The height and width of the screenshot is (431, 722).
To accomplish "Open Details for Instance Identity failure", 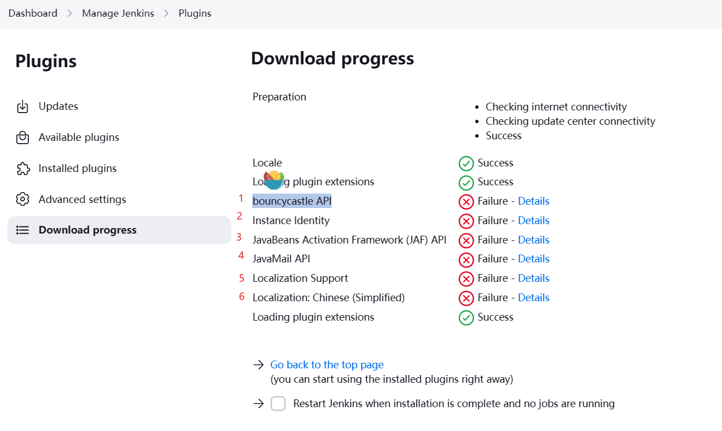I will pos(533,220).
